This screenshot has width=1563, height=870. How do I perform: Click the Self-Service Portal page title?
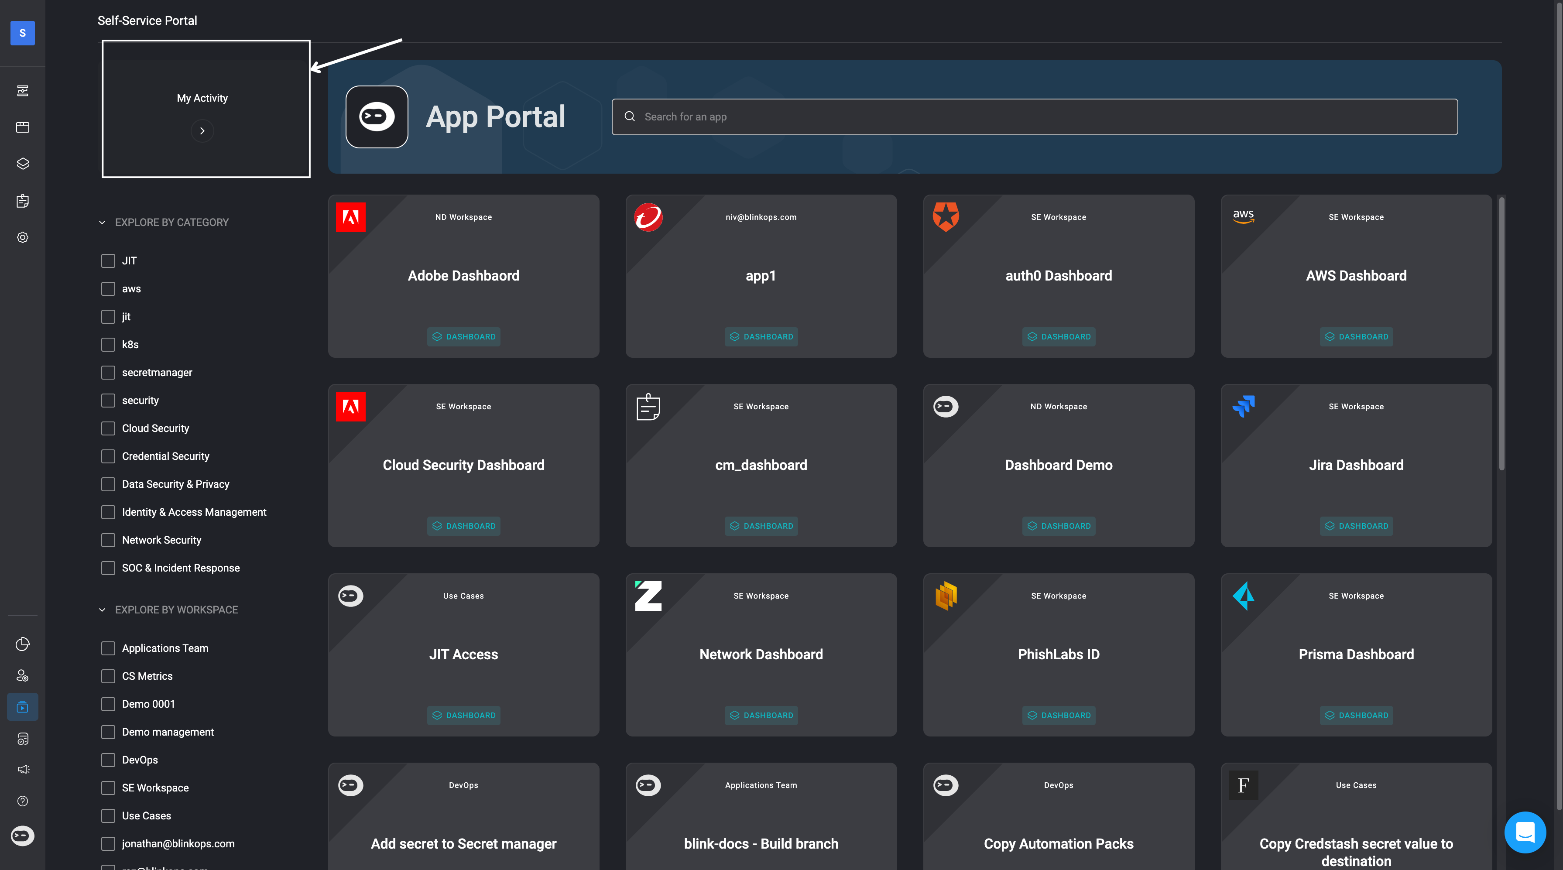(147, 21)
